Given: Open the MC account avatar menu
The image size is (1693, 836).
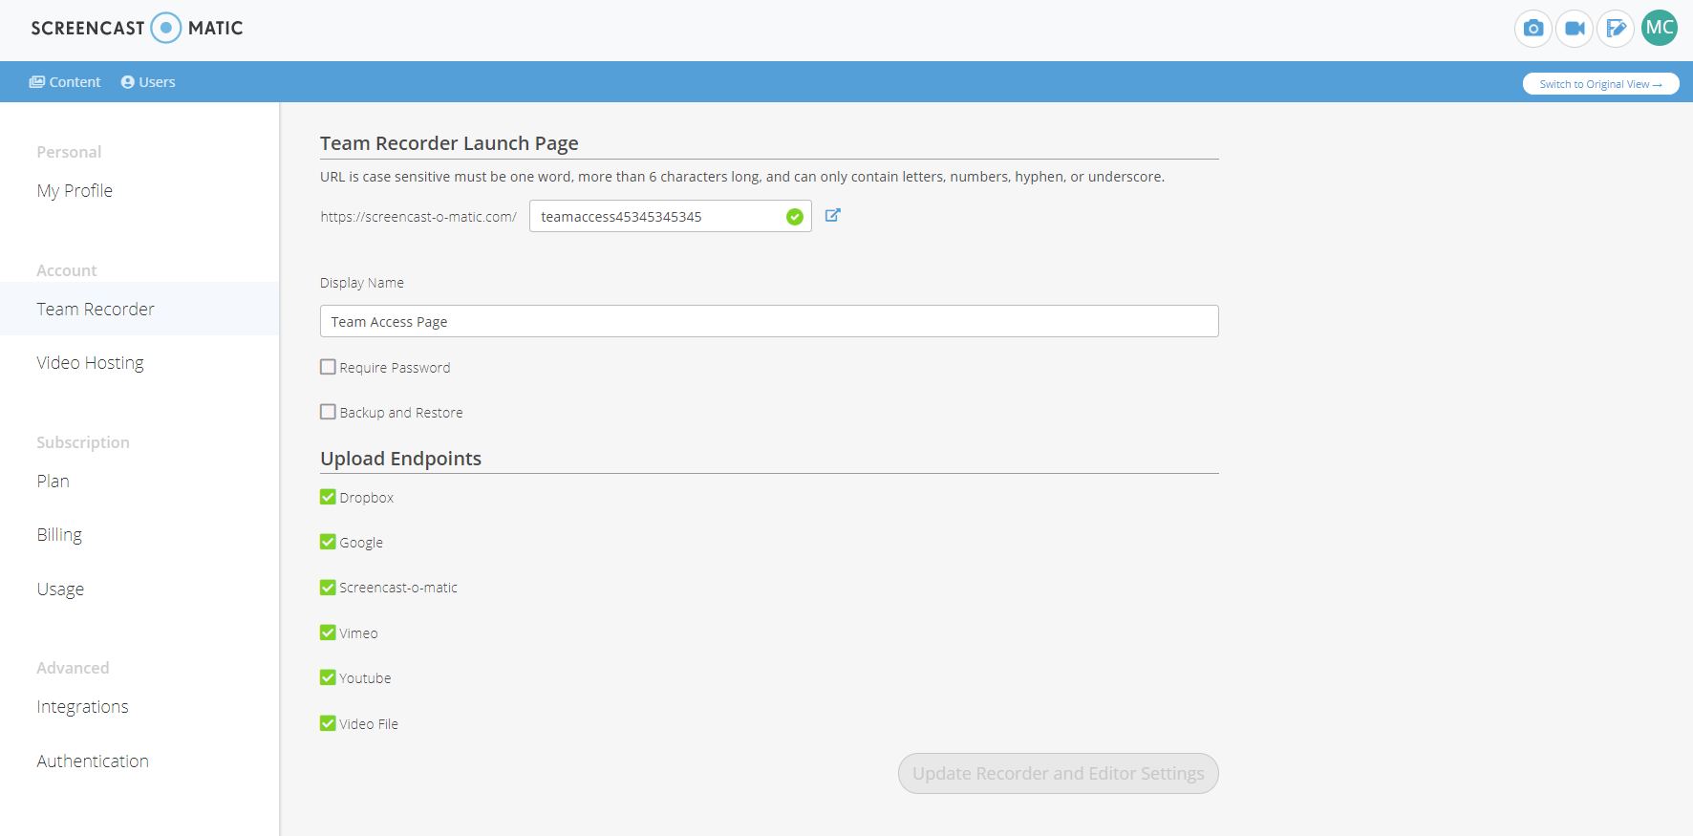Looking at the screenshot, I should 1660,28.
